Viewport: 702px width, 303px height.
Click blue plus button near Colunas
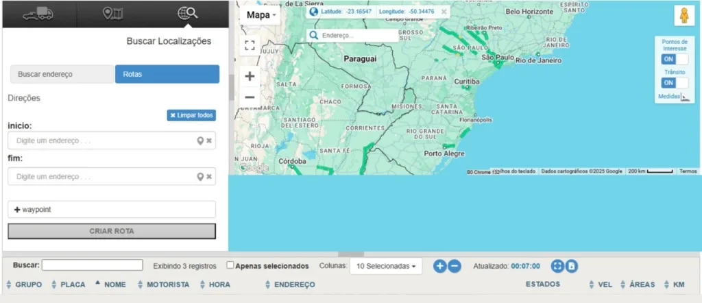[439, 266]
